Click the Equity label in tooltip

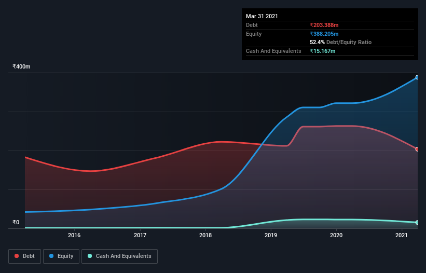pyautogui.click(x=254, y=34)
